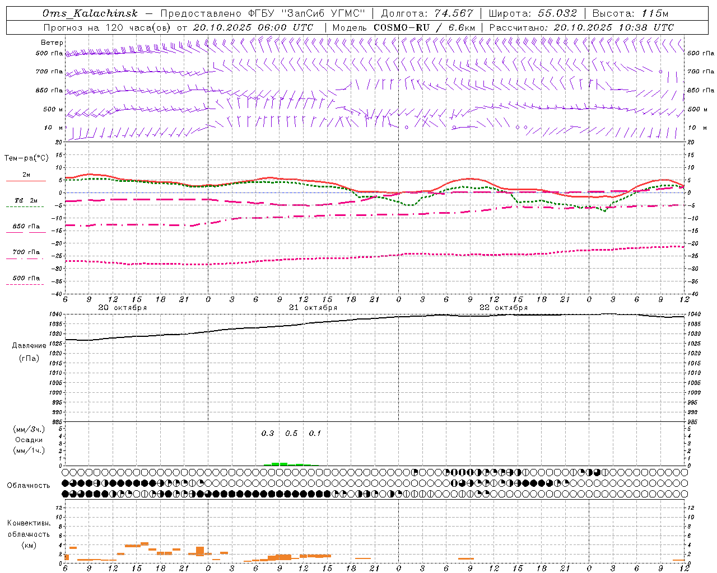Click the "Конвективн." convective cloud label

coord(29,523)
